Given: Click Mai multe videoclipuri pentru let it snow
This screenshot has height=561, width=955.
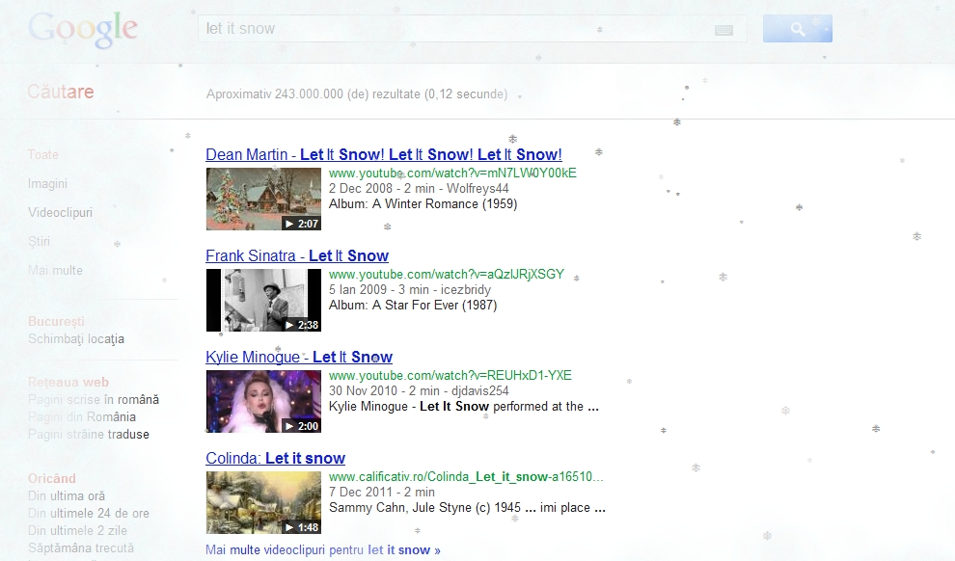Looking at the screenshot, I should [323, 550].
